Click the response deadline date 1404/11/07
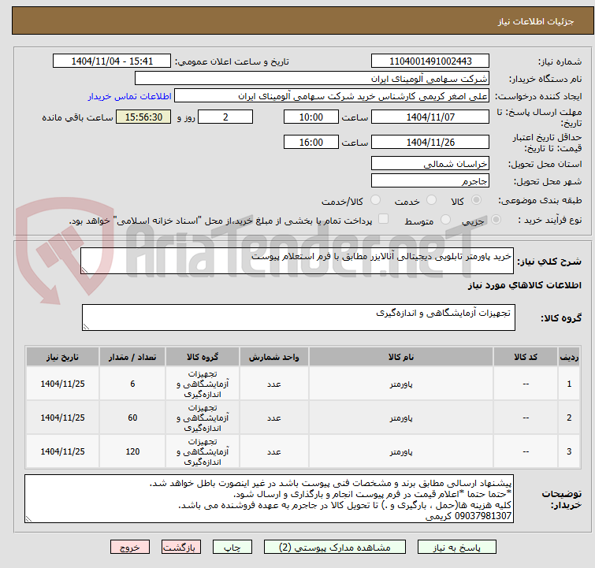 coord(430,117)
